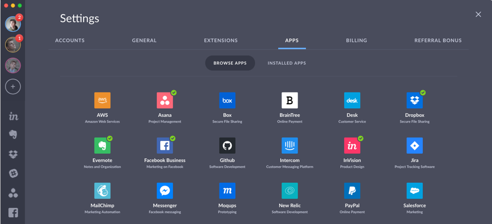This screenshot has width=492, height=224.
Task: Open InVision from the left sidebar
Action: coord(13,116)
